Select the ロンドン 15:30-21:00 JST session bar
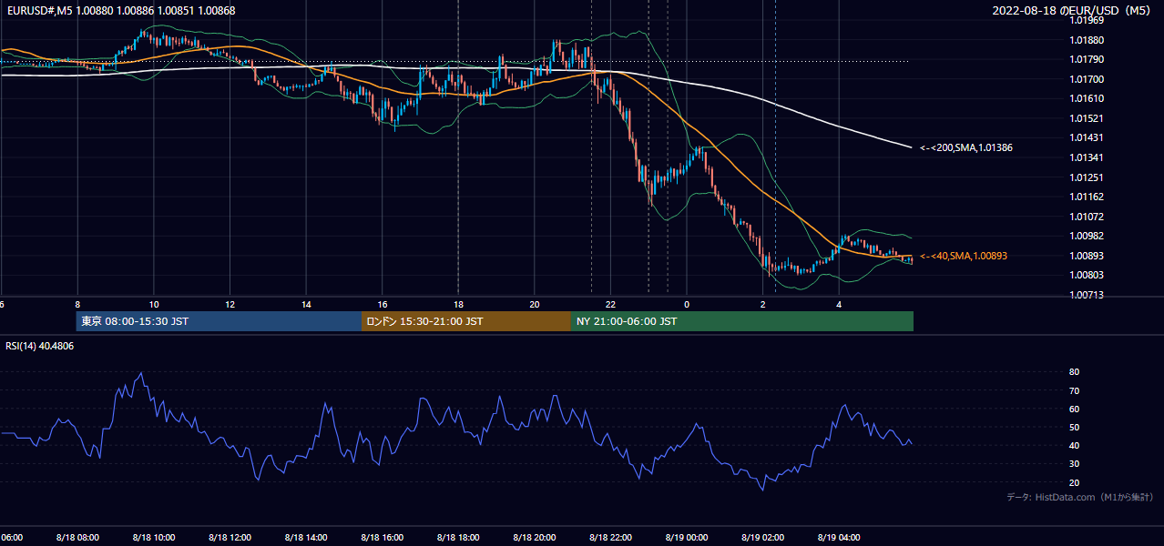The height and width of the screenshot is (546, 1164). 466,321
